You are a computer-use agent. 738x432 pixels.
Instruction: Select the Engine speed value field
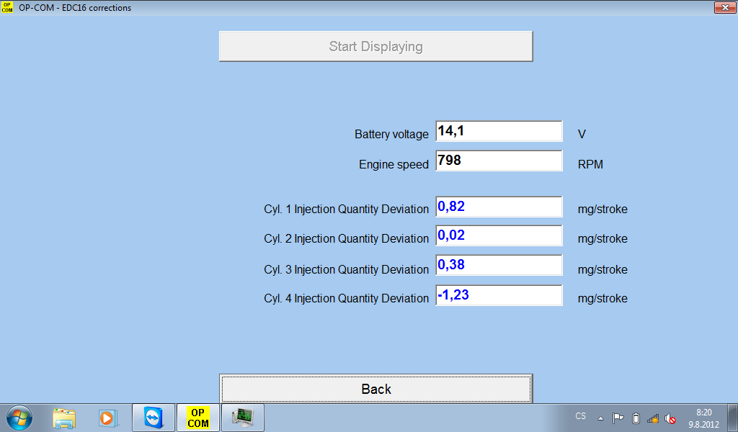pyautogui.click(x=499, y=161)
